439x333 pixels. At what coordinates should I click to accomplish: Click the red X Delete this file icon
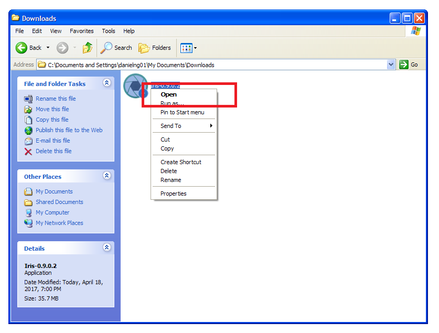coord(28,151)
